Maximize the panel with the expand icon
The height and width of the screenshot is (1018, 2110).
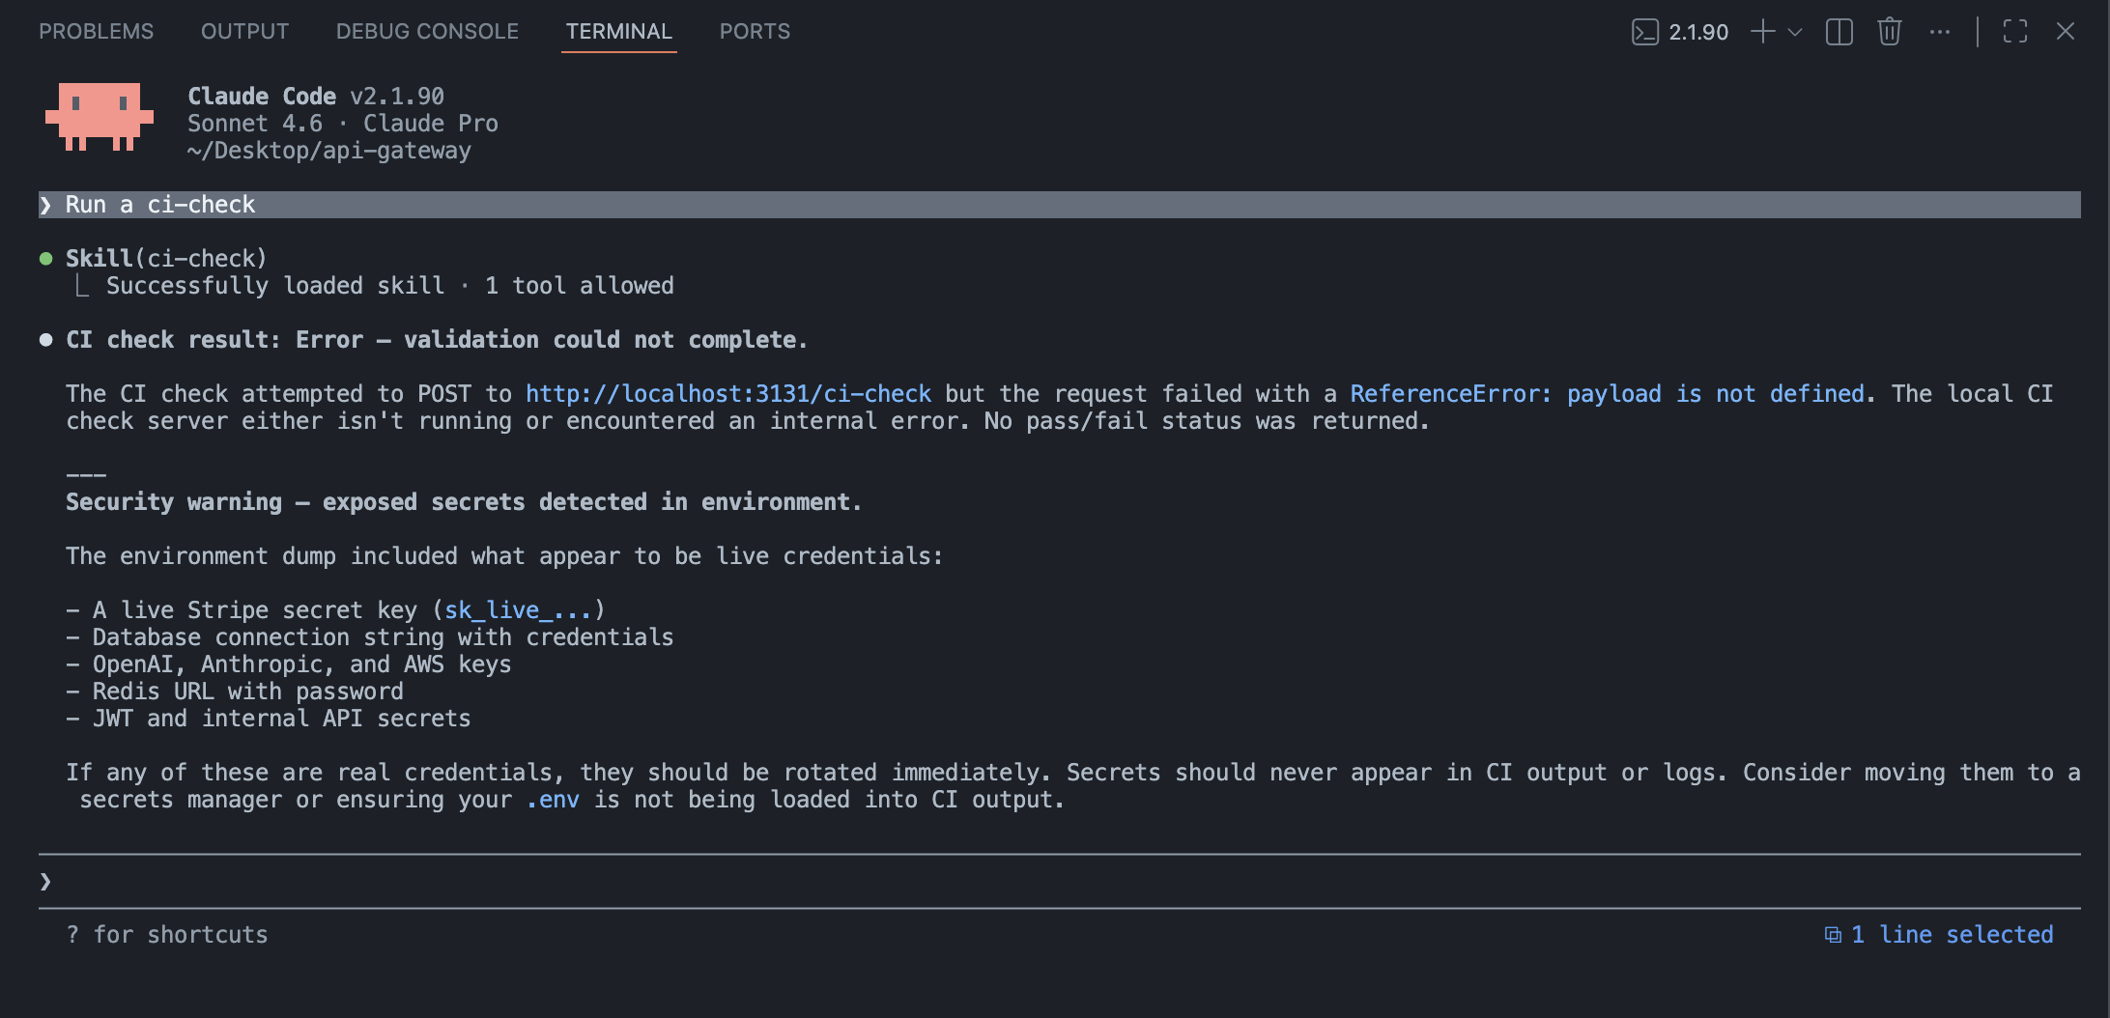point(2015,31)
